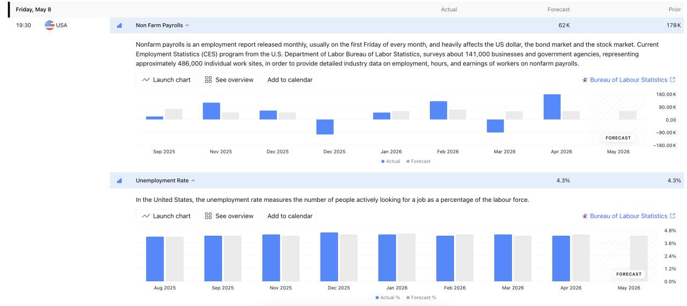The height and width of the screenshot is (306, 687).
Task: Click the Unemployment Rate 4.3% forecast value
Action: point(563,181)
